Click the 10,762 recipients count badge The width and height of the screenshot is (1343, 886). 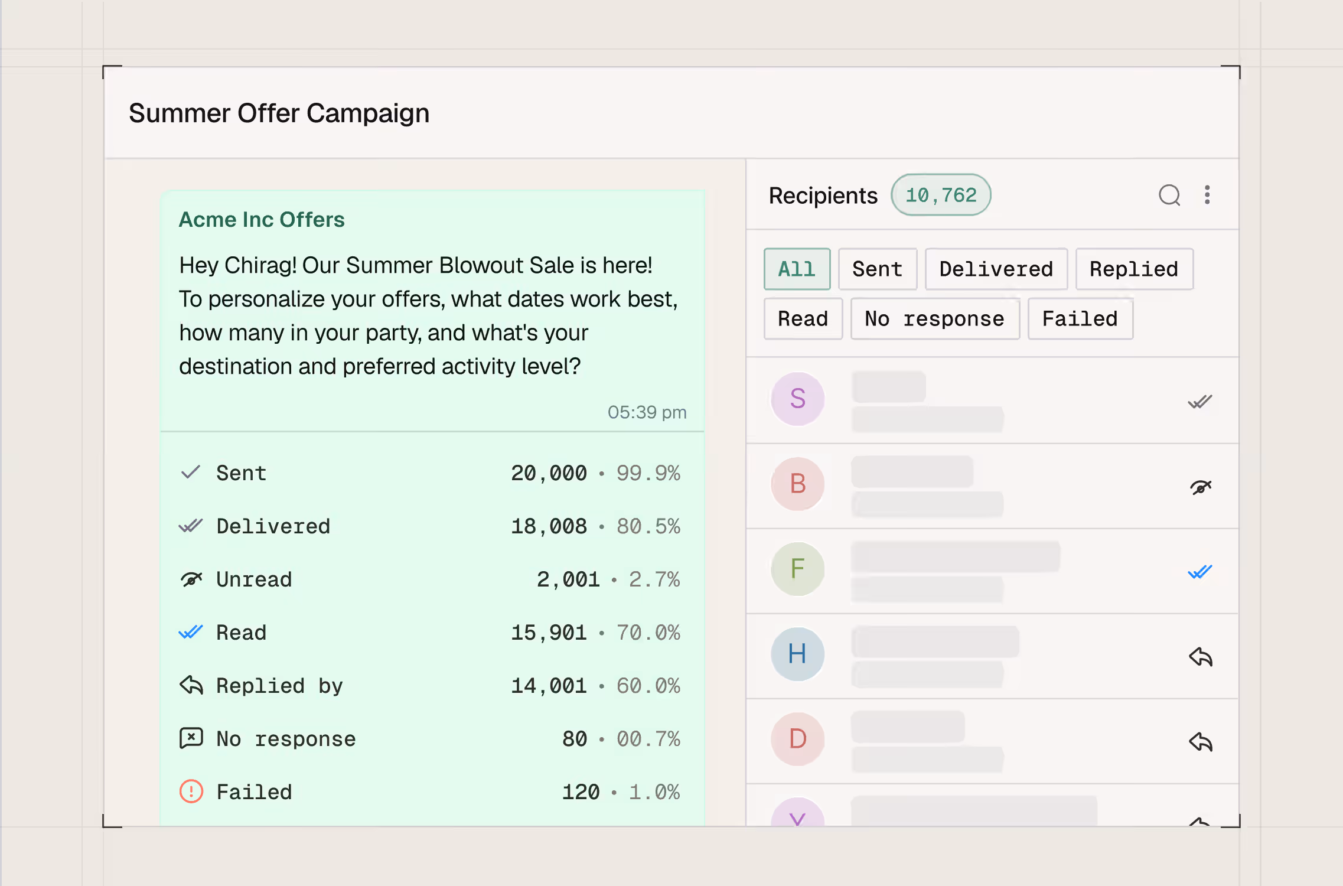pos(940,195)
